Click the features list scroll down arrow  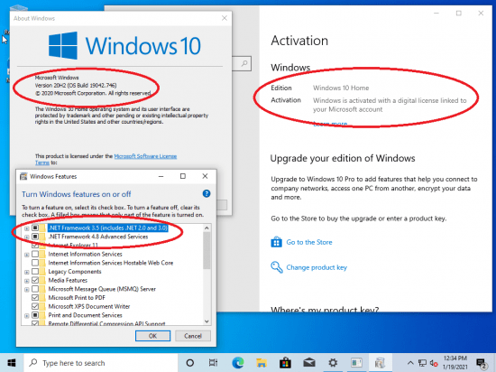click(x=207, y=321)
